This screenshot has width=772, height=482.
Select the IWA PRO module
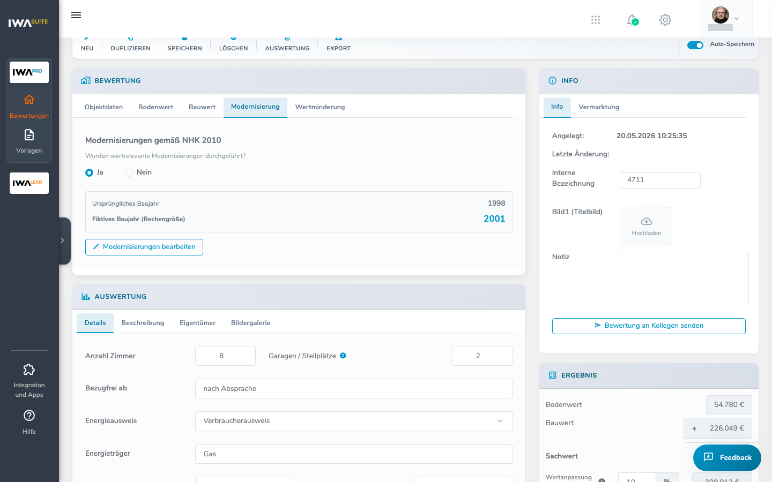click(29, 72)
